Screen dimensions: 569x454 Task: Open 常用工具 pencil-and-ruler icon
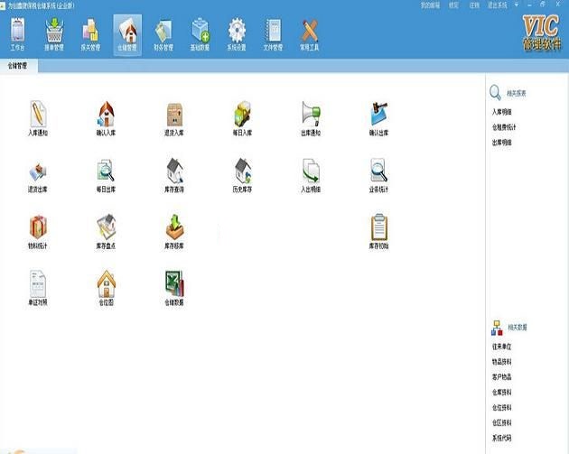[x=310, y=35]
